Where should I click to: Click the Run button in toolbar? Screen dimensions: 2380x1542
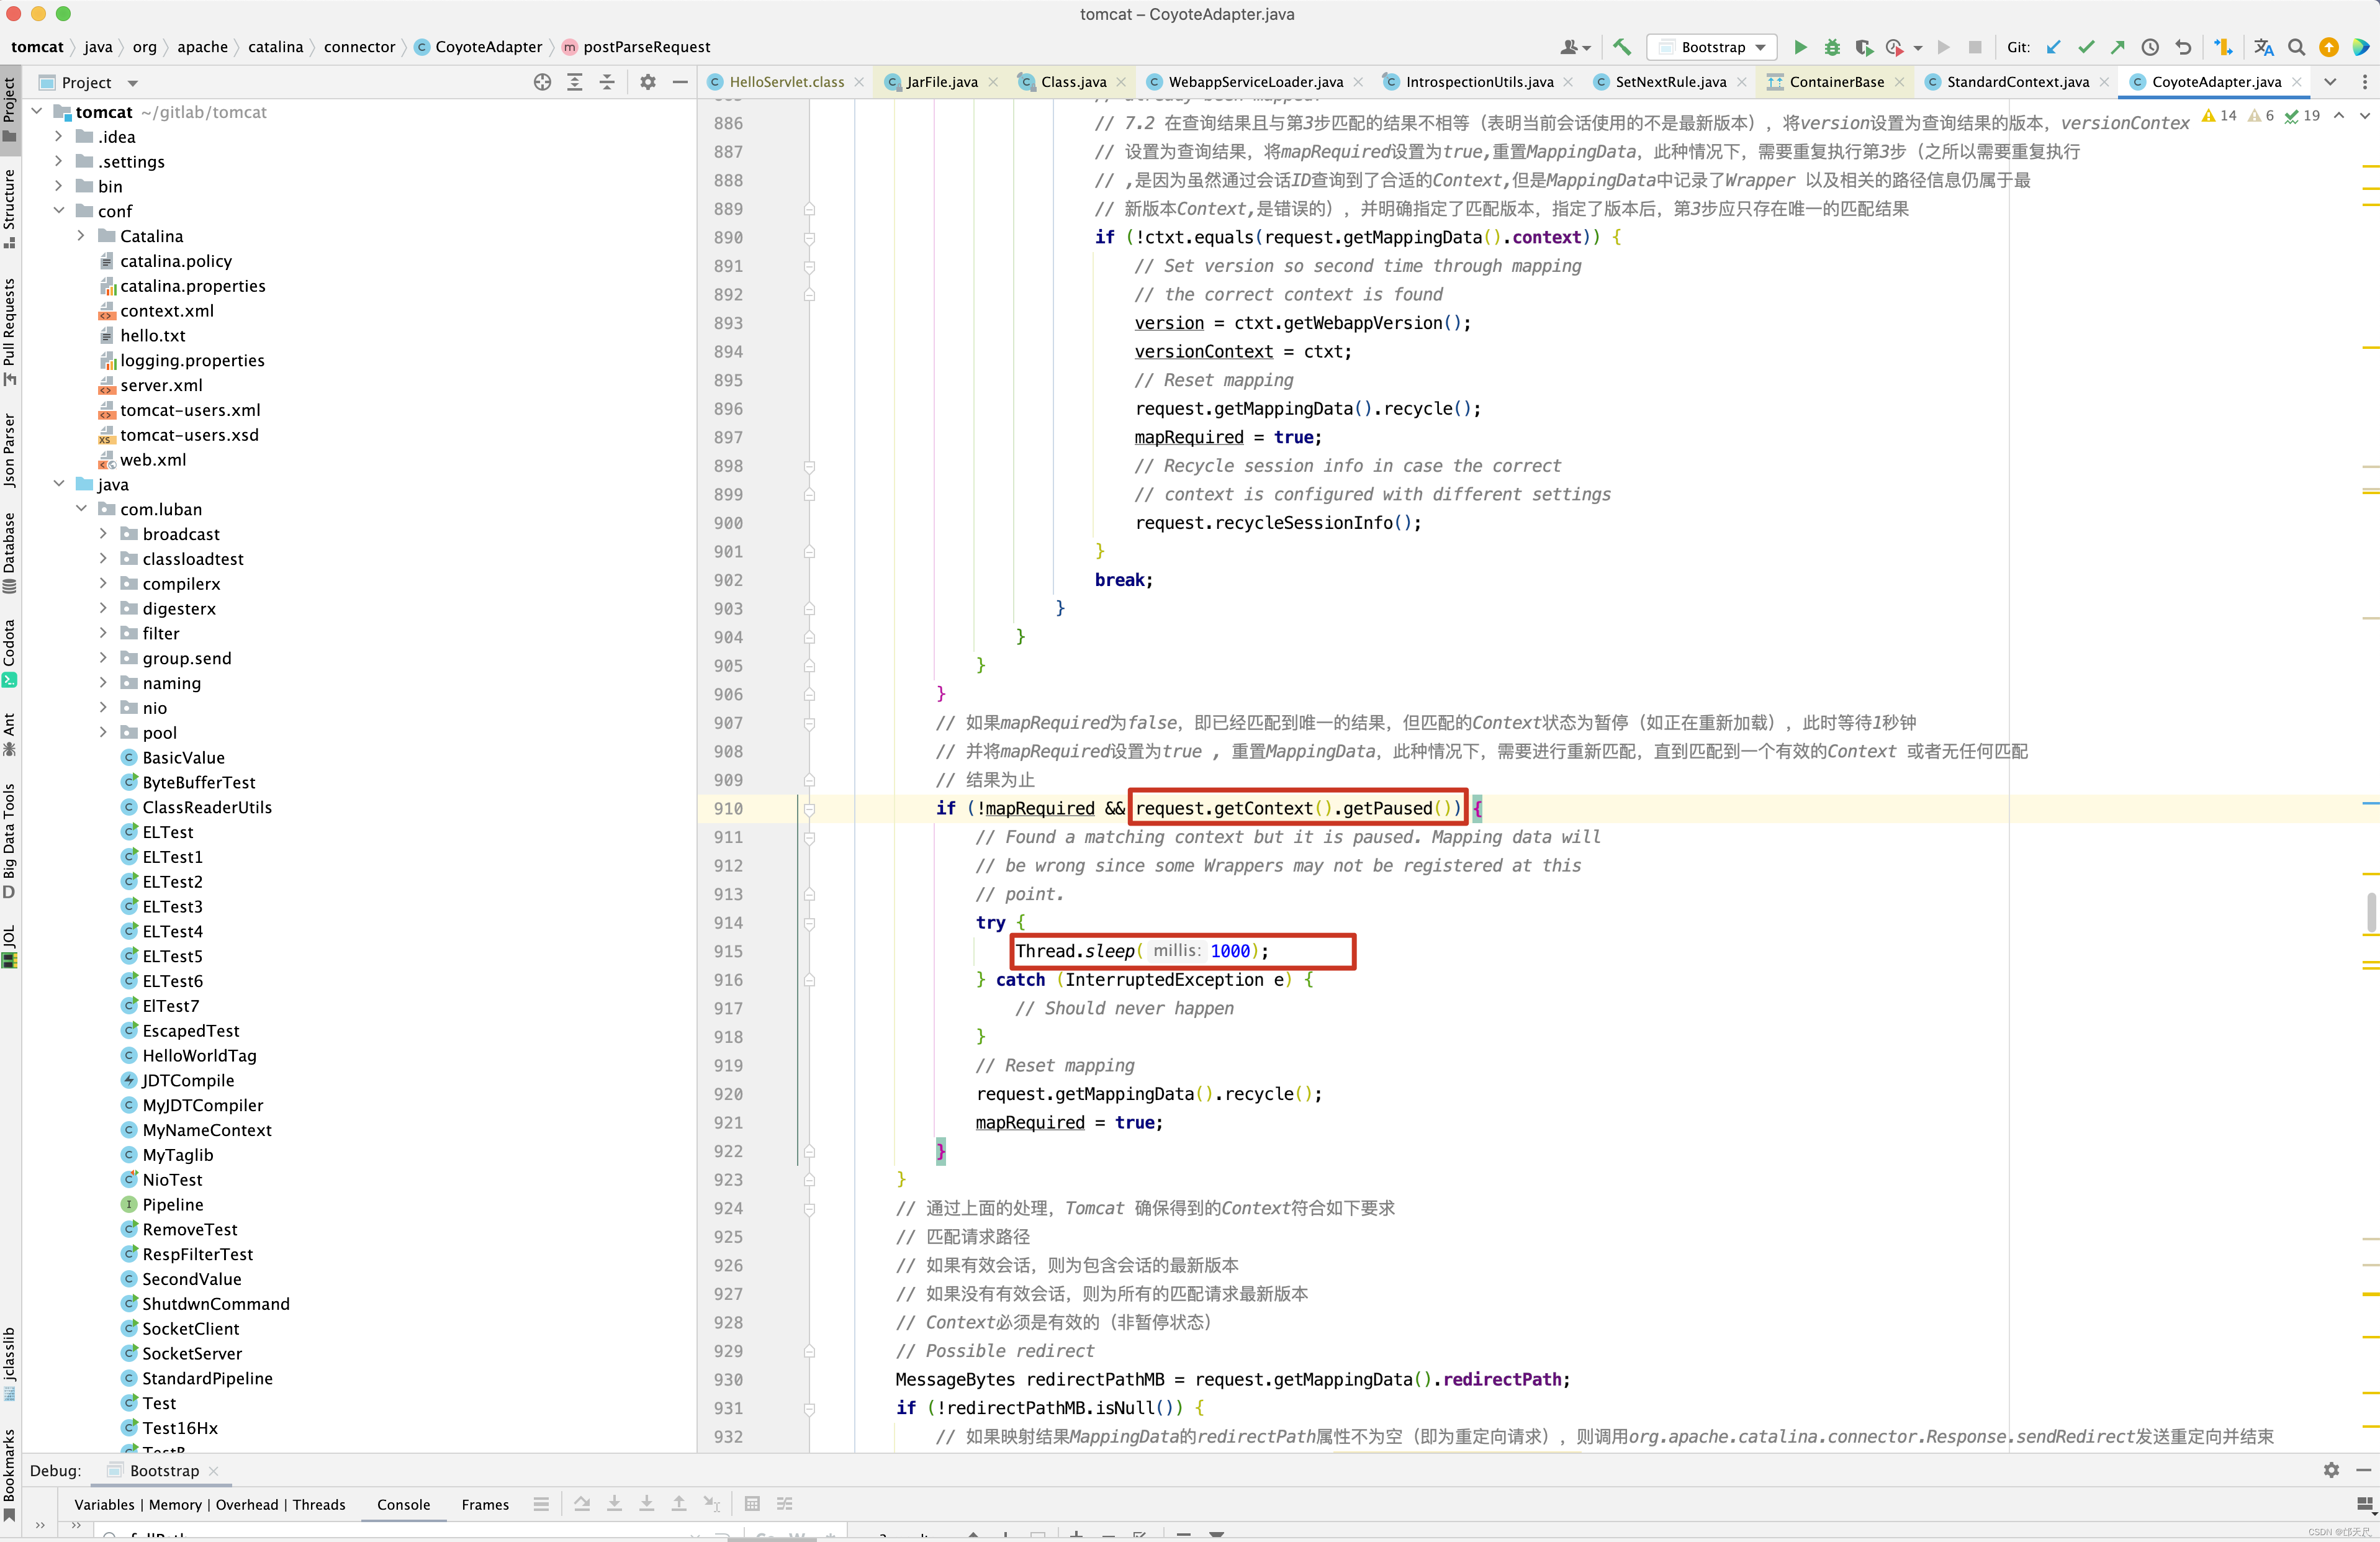[x=1799, y=47]
